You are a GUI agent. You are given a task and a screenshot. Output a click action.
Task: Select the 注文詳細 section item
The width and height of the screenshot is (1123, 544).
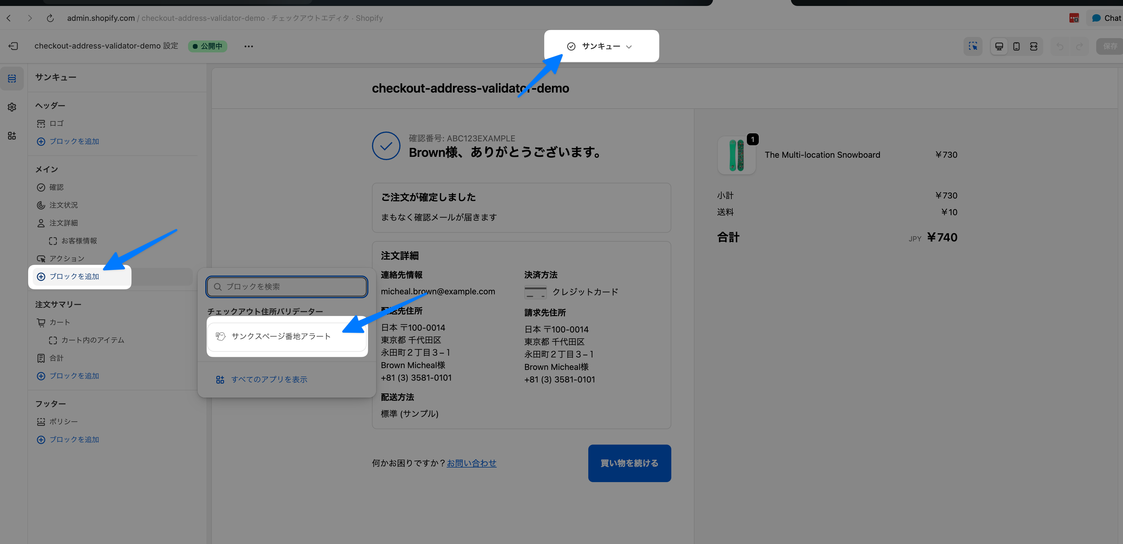point(63,223)
